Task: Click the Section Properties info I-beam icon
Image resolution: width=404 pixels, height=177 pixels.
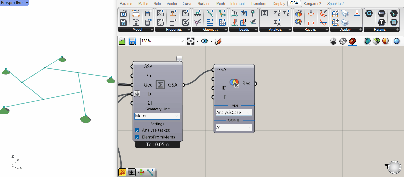Action: (173, 22)
